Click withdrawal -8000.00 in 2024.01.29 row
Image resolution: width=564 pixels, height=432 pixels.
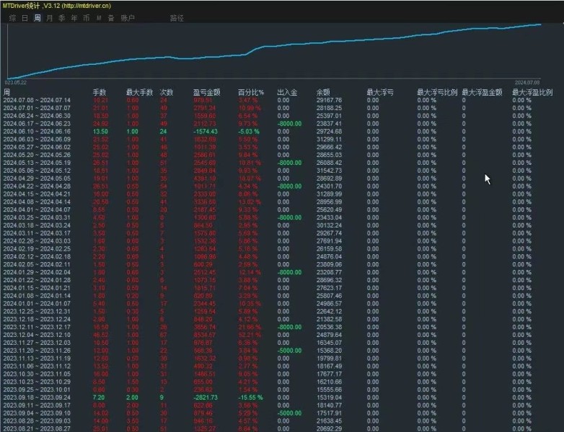[289, 272]
